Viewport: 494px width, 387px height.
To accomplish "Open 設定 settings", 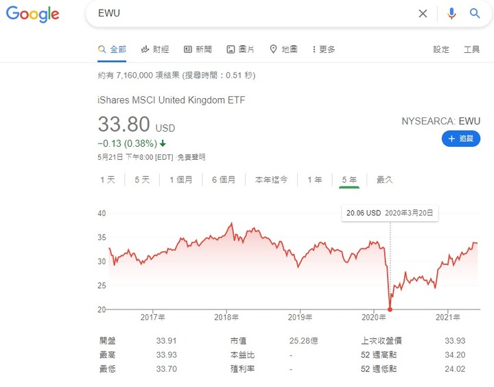I will 441,49.
